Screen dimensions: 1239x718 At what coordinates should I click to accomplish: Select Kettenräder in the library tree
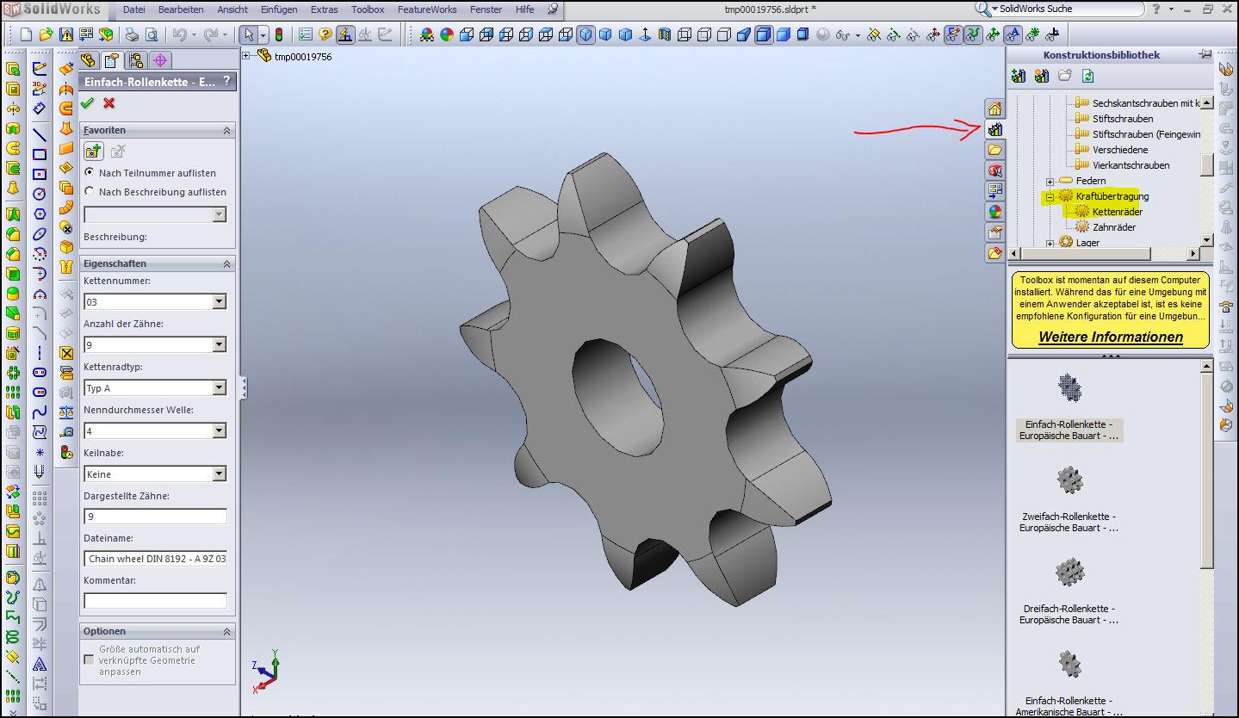[x=1118, y=212]
